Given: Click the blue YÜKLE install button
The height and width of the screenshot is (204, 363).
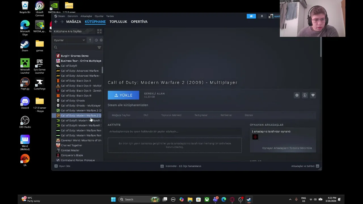Looking at the screenshot, I should pyautogui.click(x=123, y=95).
